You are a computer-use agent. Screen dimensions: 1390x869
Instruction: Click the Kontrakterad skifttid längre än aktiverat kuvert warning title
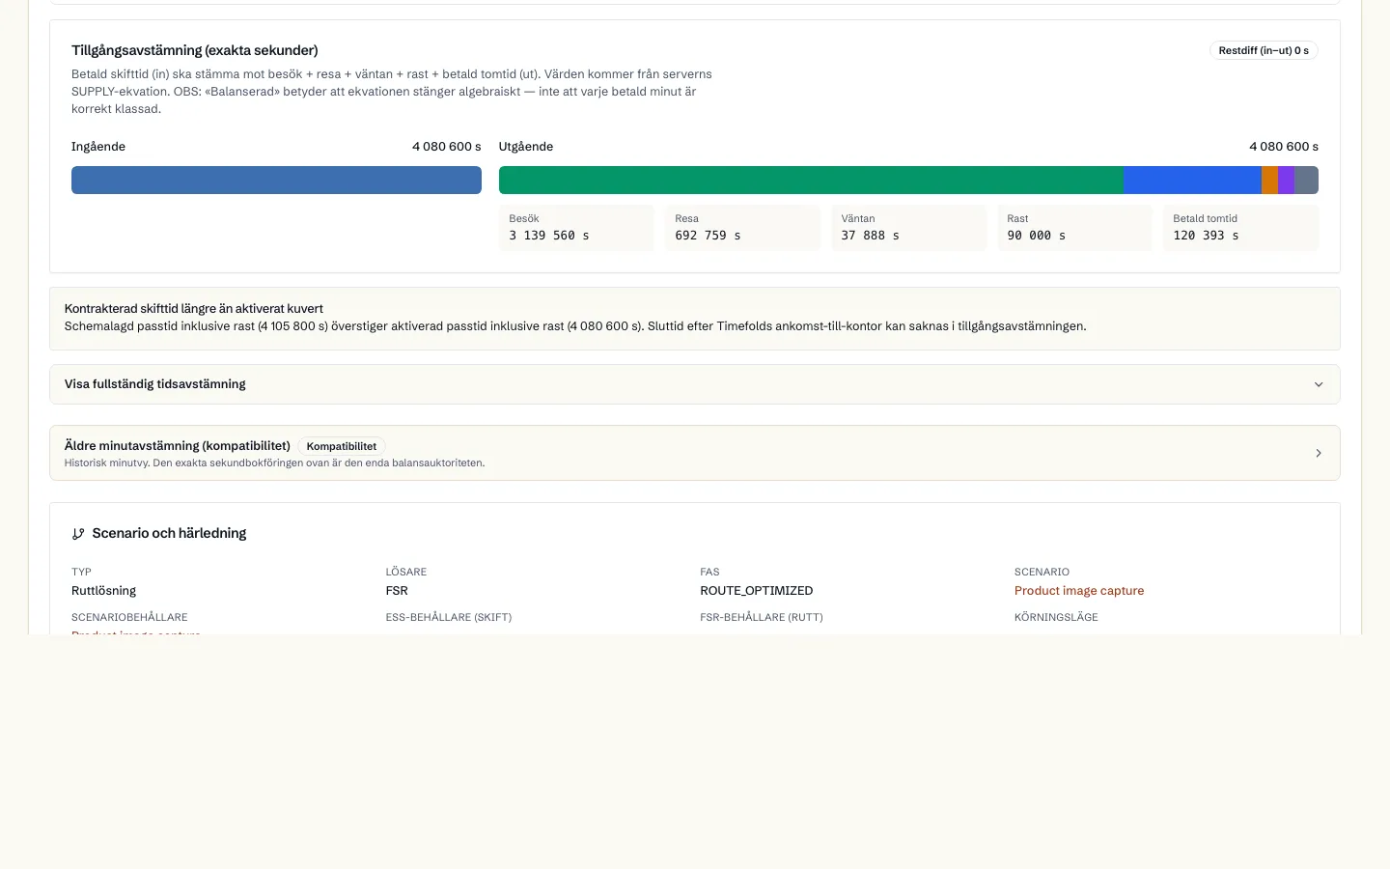point(194,309)
